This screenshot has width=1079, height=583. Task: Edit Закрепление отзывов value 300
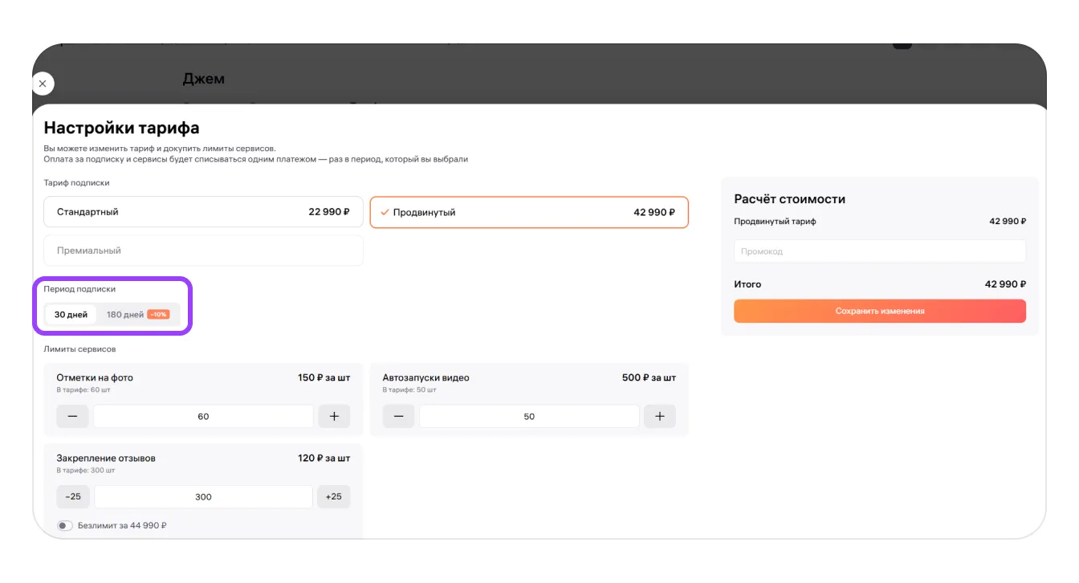(203, 496)
